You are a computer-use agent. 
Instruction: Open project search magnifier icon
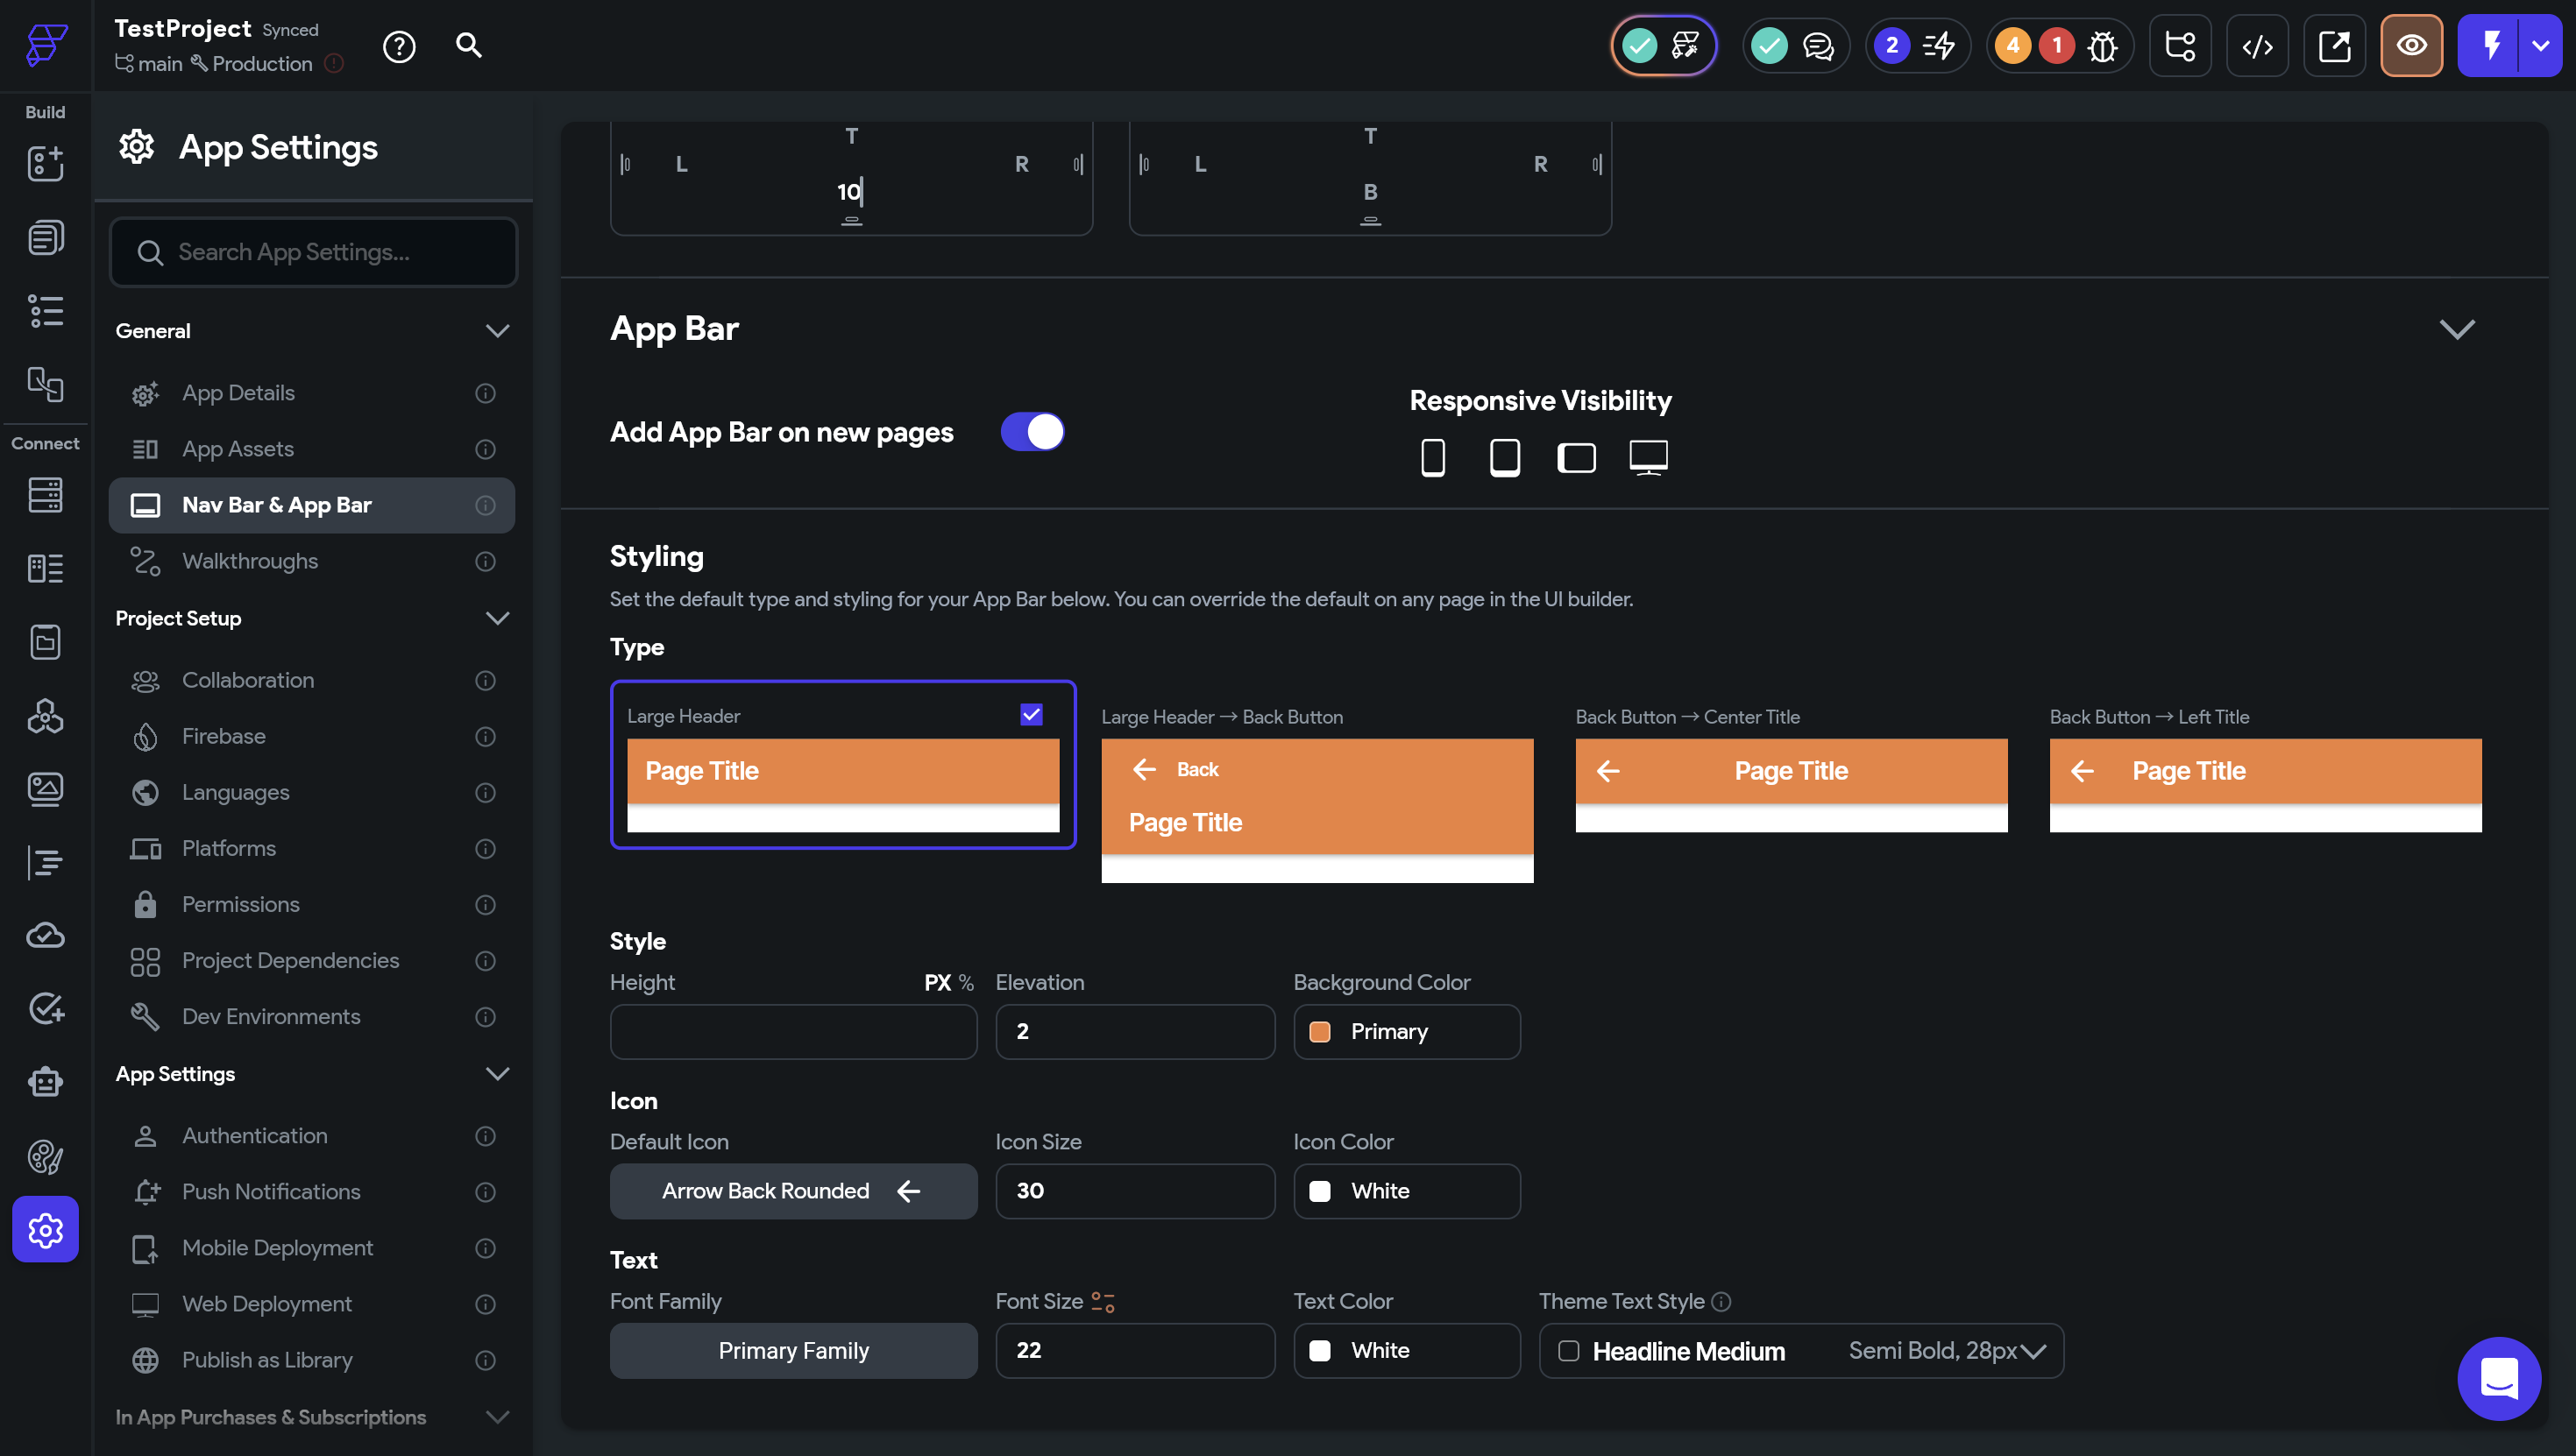click(468, 46)
